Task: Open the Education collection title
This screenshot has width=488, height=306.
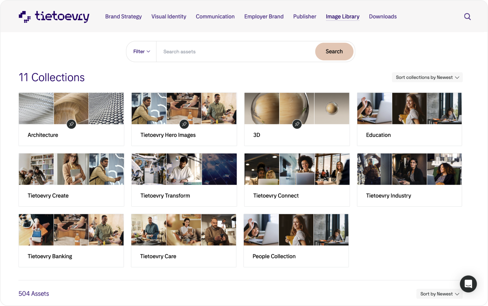Action: tap(379, 135)
